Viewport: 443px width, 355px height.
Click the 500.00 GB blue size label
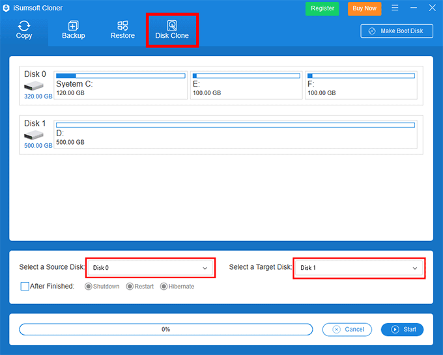[38, 146]
